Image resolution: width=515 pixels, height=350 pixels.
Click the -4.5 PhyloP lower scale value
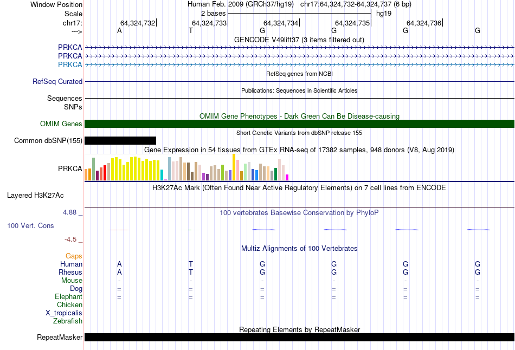coord(70,239)
